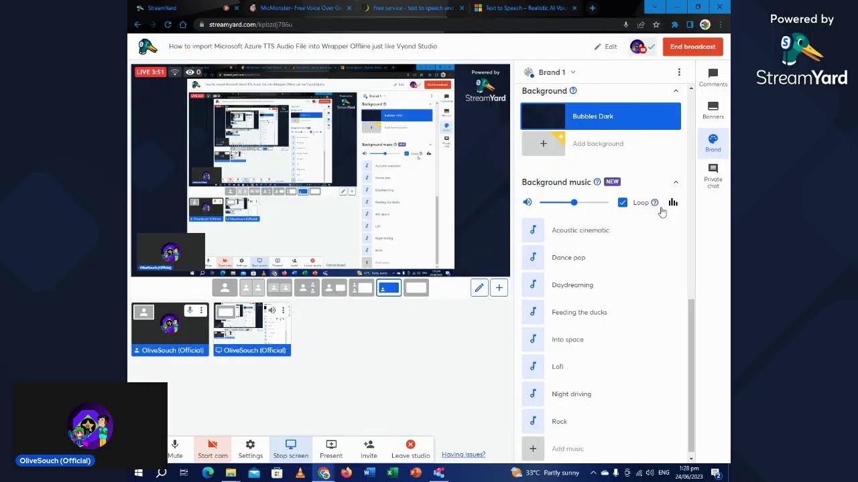The width and height of the screenshot is (858, 482).
Task: Click the plus add layout icon
Action: click(x=499, y=288)
